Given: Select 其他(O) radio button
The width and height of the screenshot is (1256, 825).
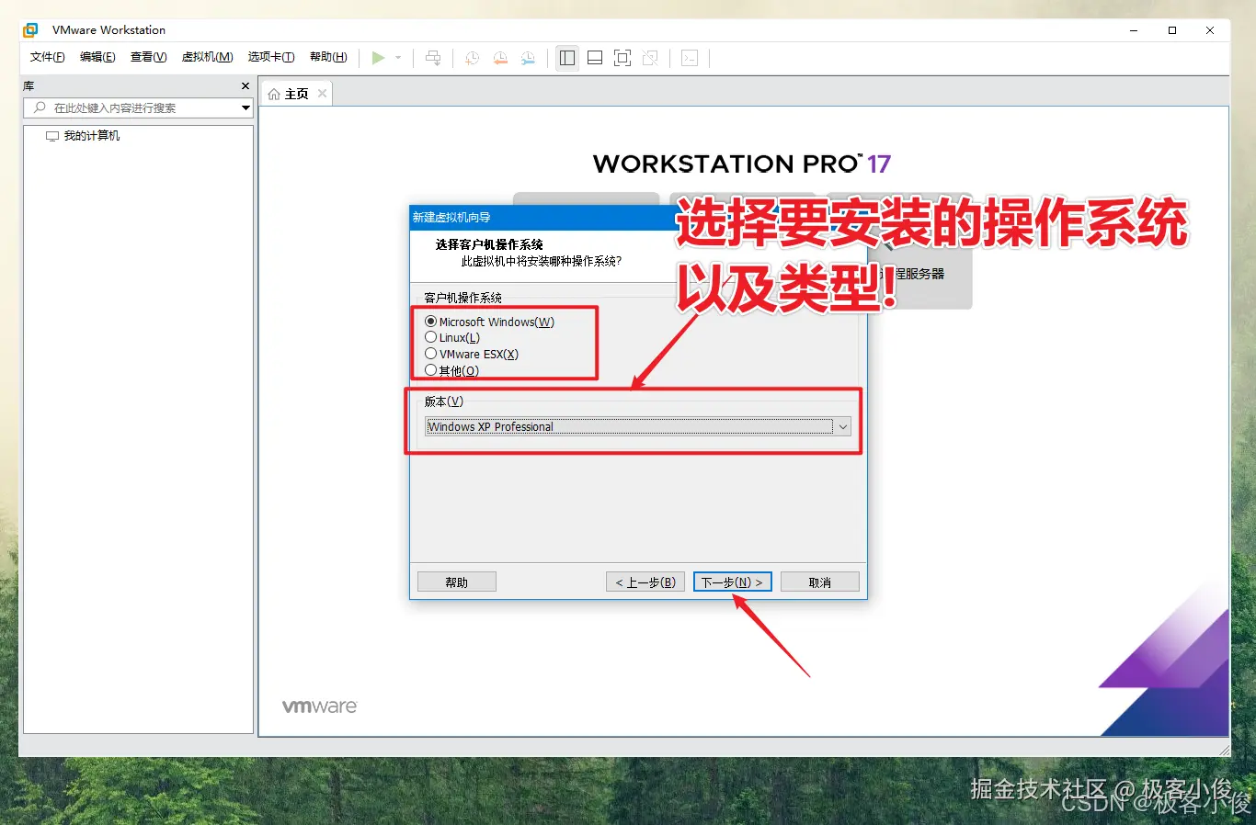Looking at the screenshot, I should [x=430, y=370].
